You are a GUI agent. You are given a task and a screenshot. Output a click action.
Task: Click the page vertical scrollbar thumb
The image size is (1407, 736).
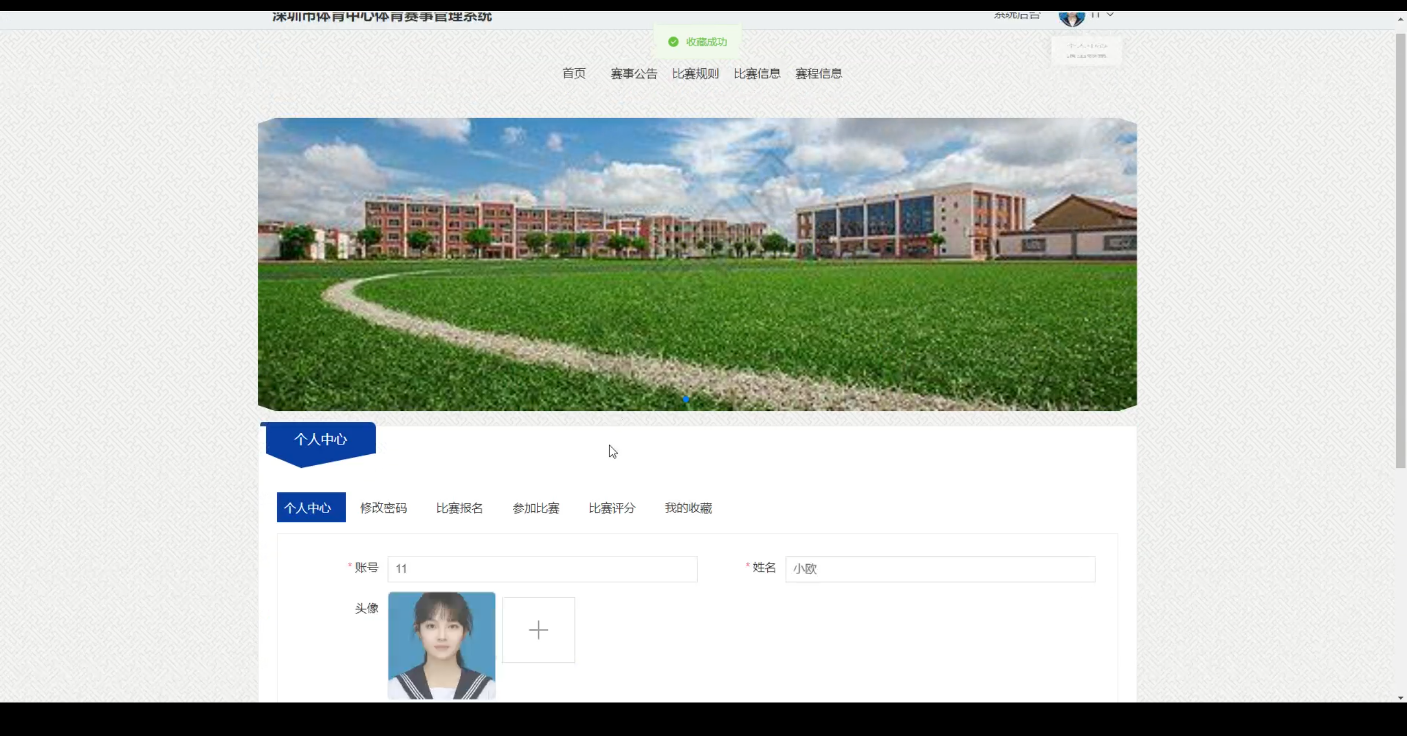tap(1400, 250)
